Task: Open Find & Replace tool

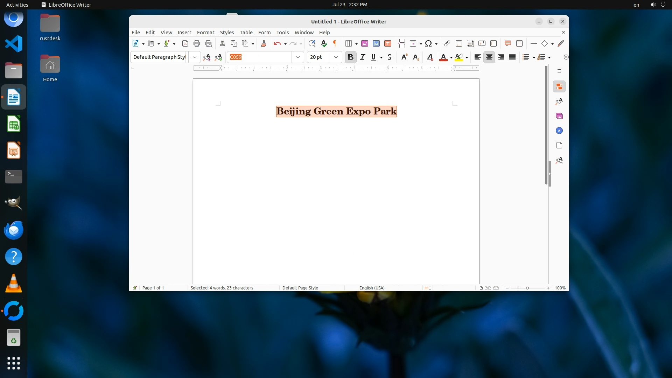Action: tap(312, 43)
